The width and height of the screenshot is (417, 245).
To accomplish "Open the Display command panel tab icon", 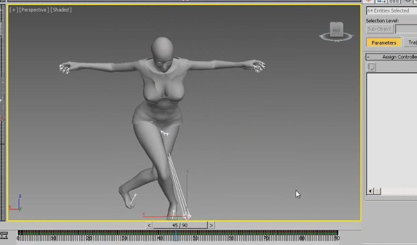I will click(414, 2).
